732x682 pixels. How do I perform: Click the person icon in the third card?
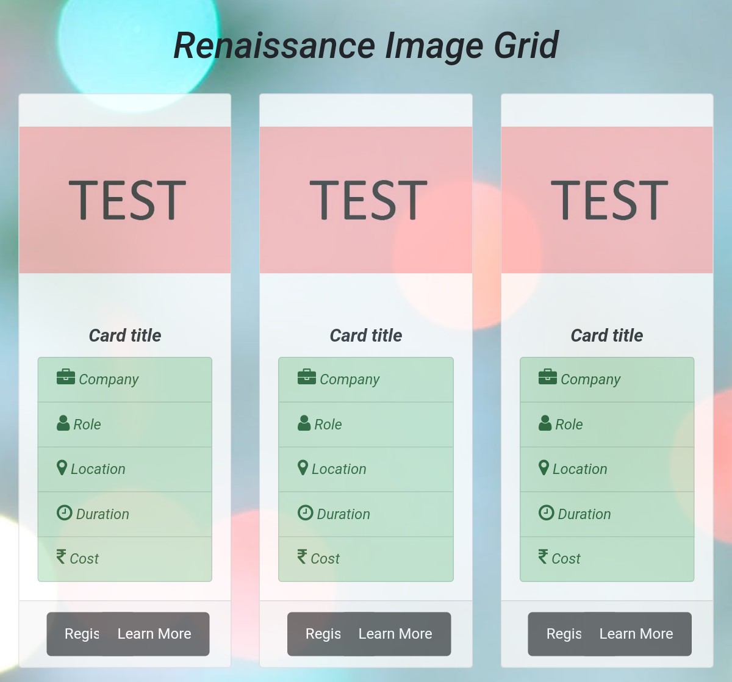545,423
